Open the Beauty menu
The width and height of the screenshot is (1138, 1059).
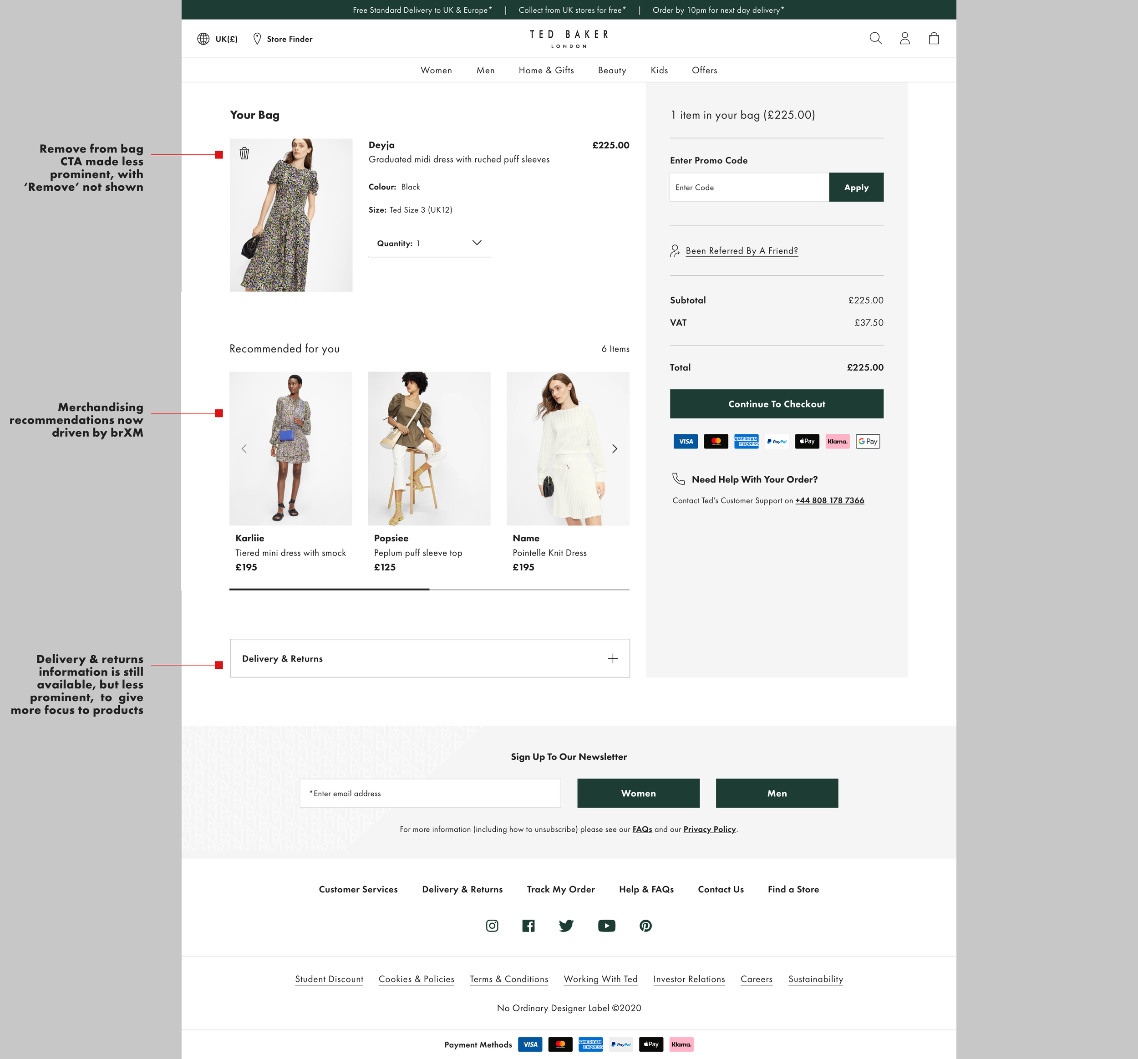pyautogui.click(x=612, y=71)
